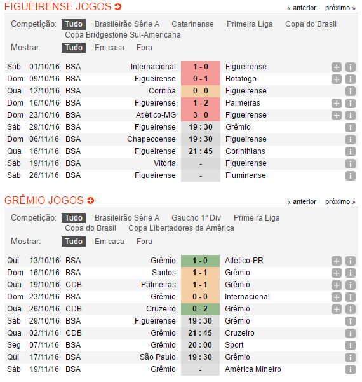
Task: Select Tudo in Figueirense Mostrar filter
Action: tap(74, 48)
